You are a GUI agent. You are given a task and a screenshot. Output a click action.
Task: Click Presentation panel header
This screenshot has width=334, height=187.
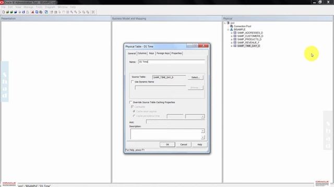tap(56, 19)
